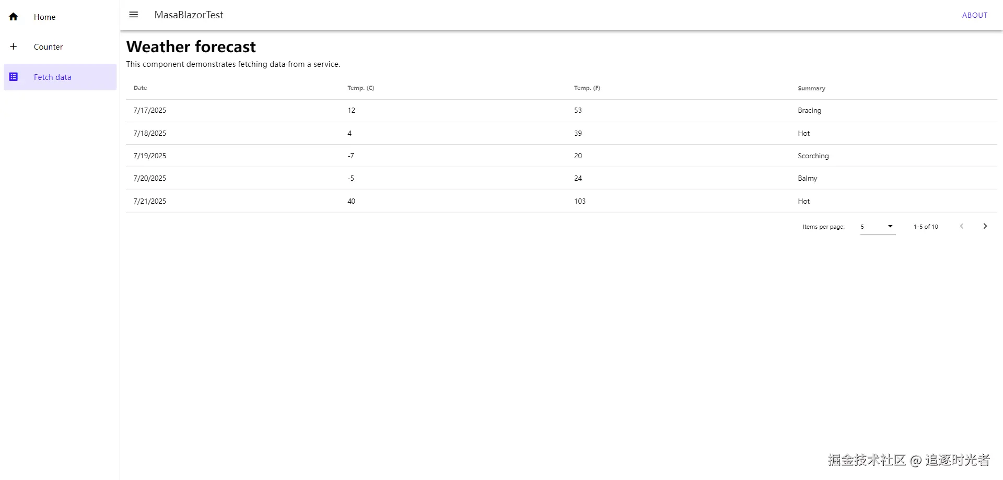Click the Fetch data list icon
This screenshot has height=480, width=1003.
point(14,77)
